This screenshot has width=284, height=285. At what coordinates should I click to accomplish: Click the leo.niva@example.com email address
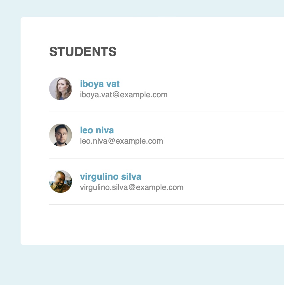121,141
